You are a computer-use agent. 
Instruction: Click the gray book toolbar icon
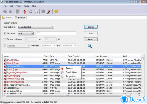(43, 11)
